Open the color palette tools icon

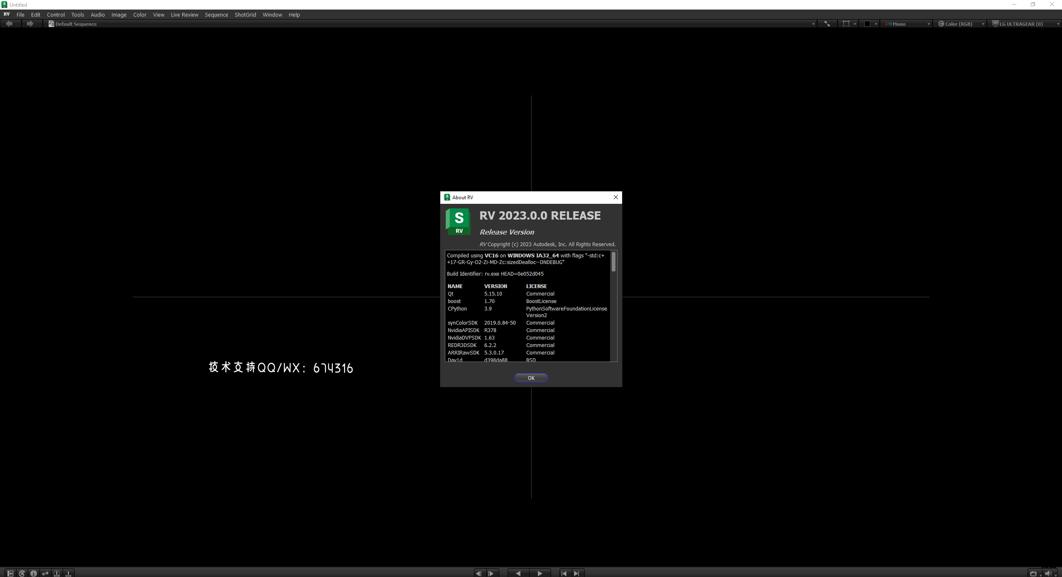point(22,573)
